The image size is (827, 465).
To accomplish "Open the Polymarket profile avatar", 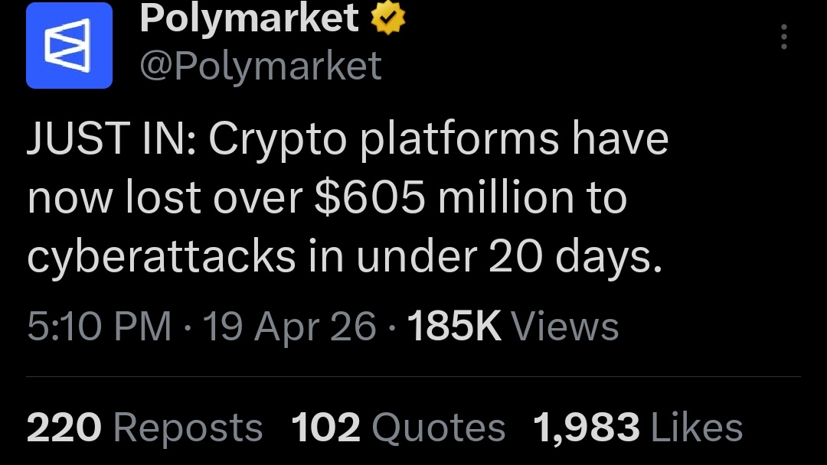I will click(69, 46).
